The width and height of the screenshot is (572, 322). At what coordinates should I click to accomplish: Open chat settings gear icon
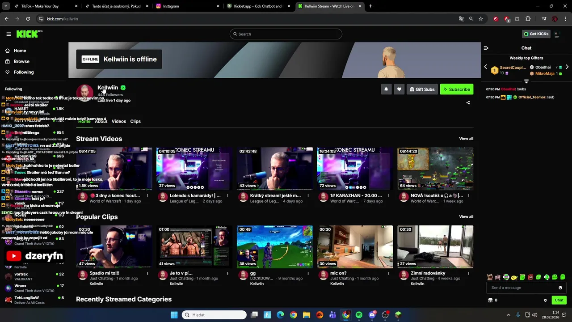545,300
